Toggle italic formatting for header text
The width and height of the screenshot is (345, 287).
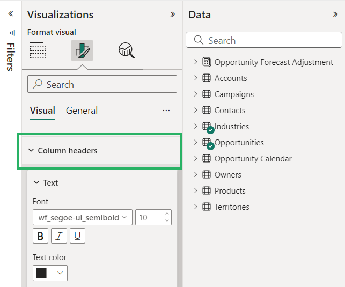(x=59, y=236)
